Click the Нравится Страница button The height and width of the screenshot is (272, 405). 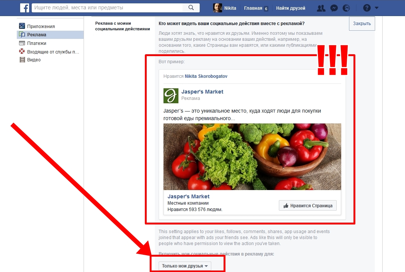(308, 205)
